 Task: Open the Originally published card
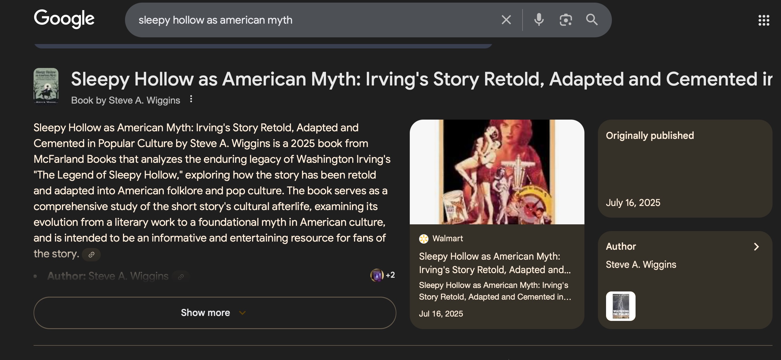pyautogui.click(x=685, y=168)
